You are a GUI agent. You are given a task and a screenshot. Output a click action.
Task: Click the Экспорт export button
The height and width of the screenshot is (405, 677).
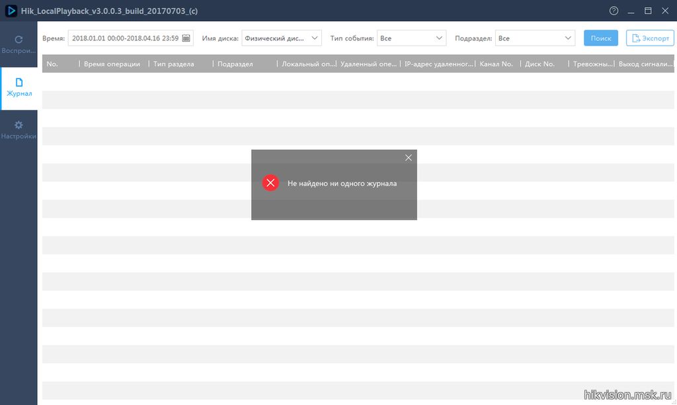[650, 38]
